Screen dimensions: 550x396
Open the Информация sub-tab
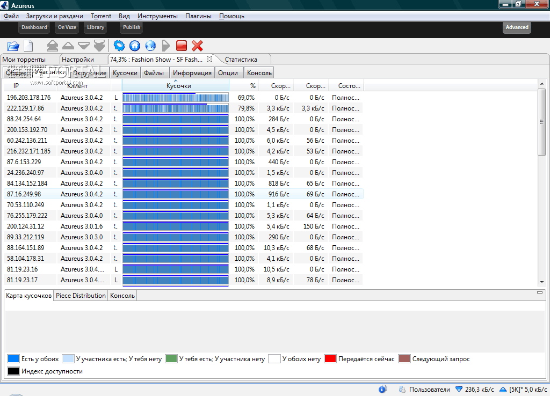click(x=192, y=73)
